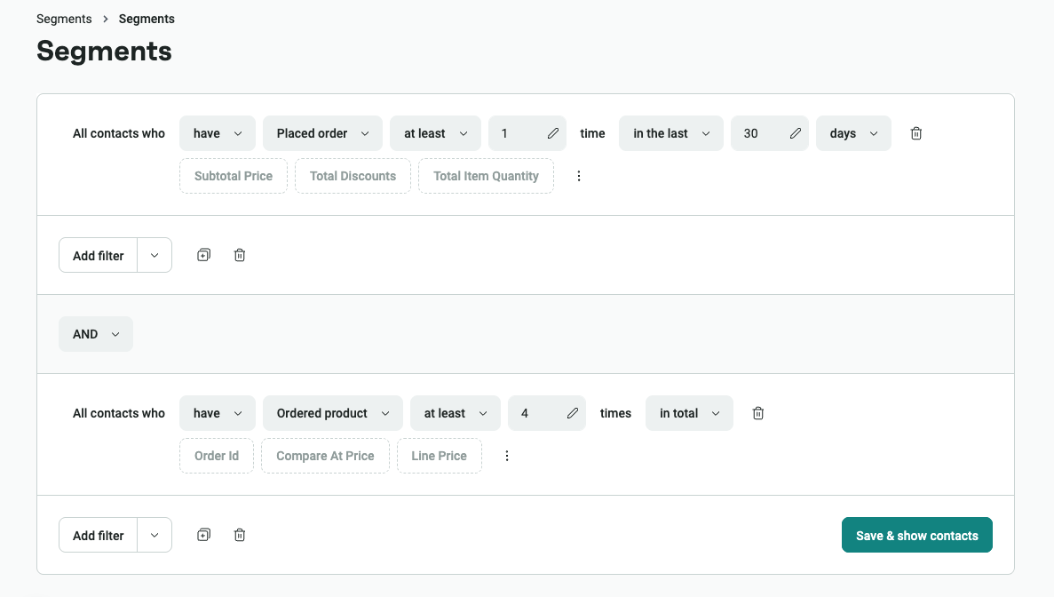Open the days time unit dropdown

852,133
